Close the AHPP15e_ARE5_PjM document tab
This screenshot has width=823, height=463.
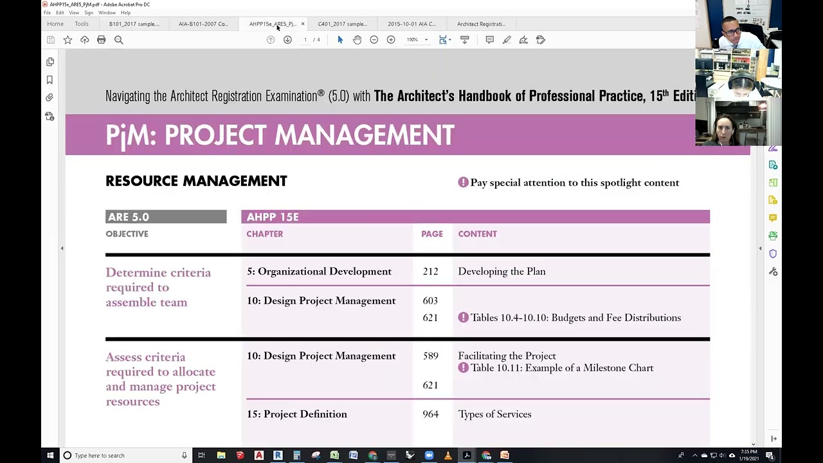tap(303, 24)
